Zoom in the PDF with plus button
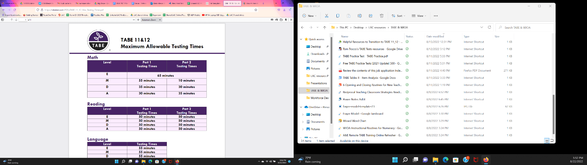This screenshot has height=165, width=587. click(138, 20)
